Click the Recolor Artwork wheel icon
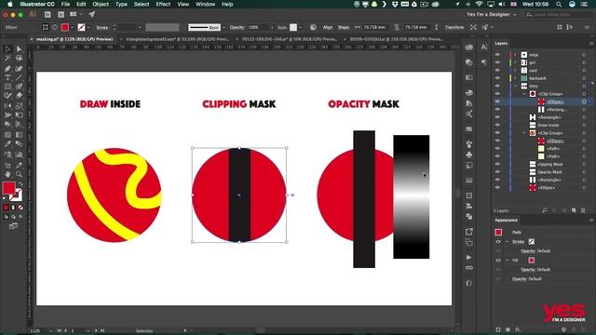This screenshot has height=335, width=596. pos(313,27)
